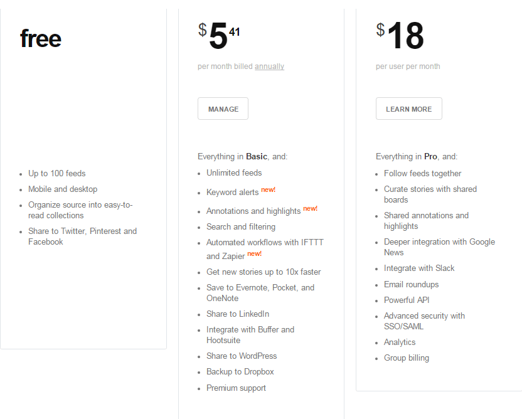The image size is (522, 419).
Task: Select the Unlimited feeds feature item
Action: 234,172
